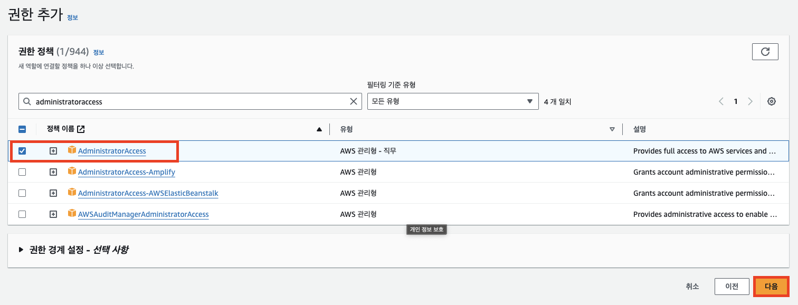Click 'Provides administrative access to enable' description

705,214
